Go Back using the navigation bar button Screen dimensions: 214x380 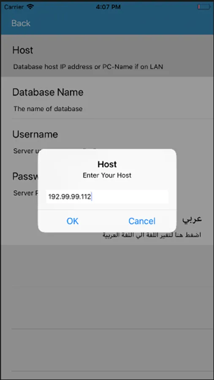click(x=21, y=23)
